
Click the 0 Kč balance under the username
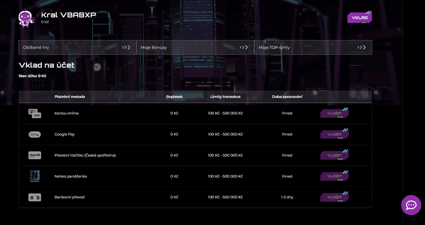click(x=45, y=22)
